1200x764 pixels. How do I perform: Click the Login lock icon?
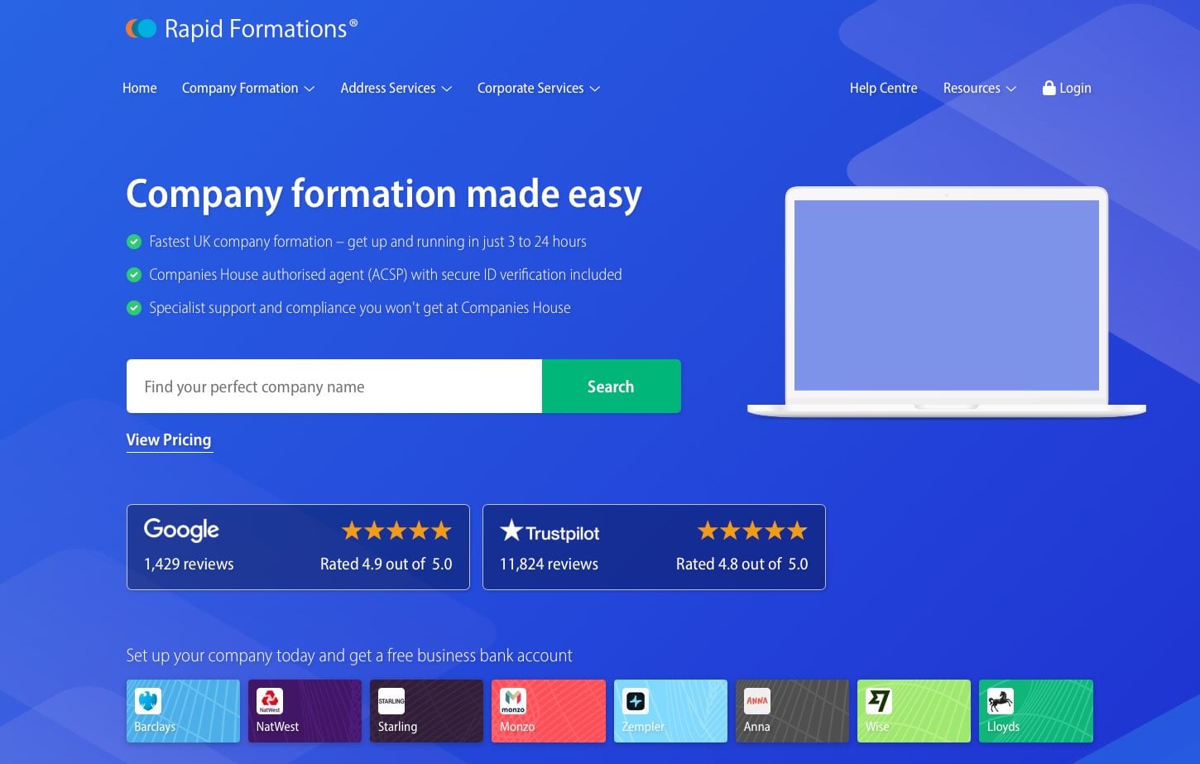[1049, 88]
